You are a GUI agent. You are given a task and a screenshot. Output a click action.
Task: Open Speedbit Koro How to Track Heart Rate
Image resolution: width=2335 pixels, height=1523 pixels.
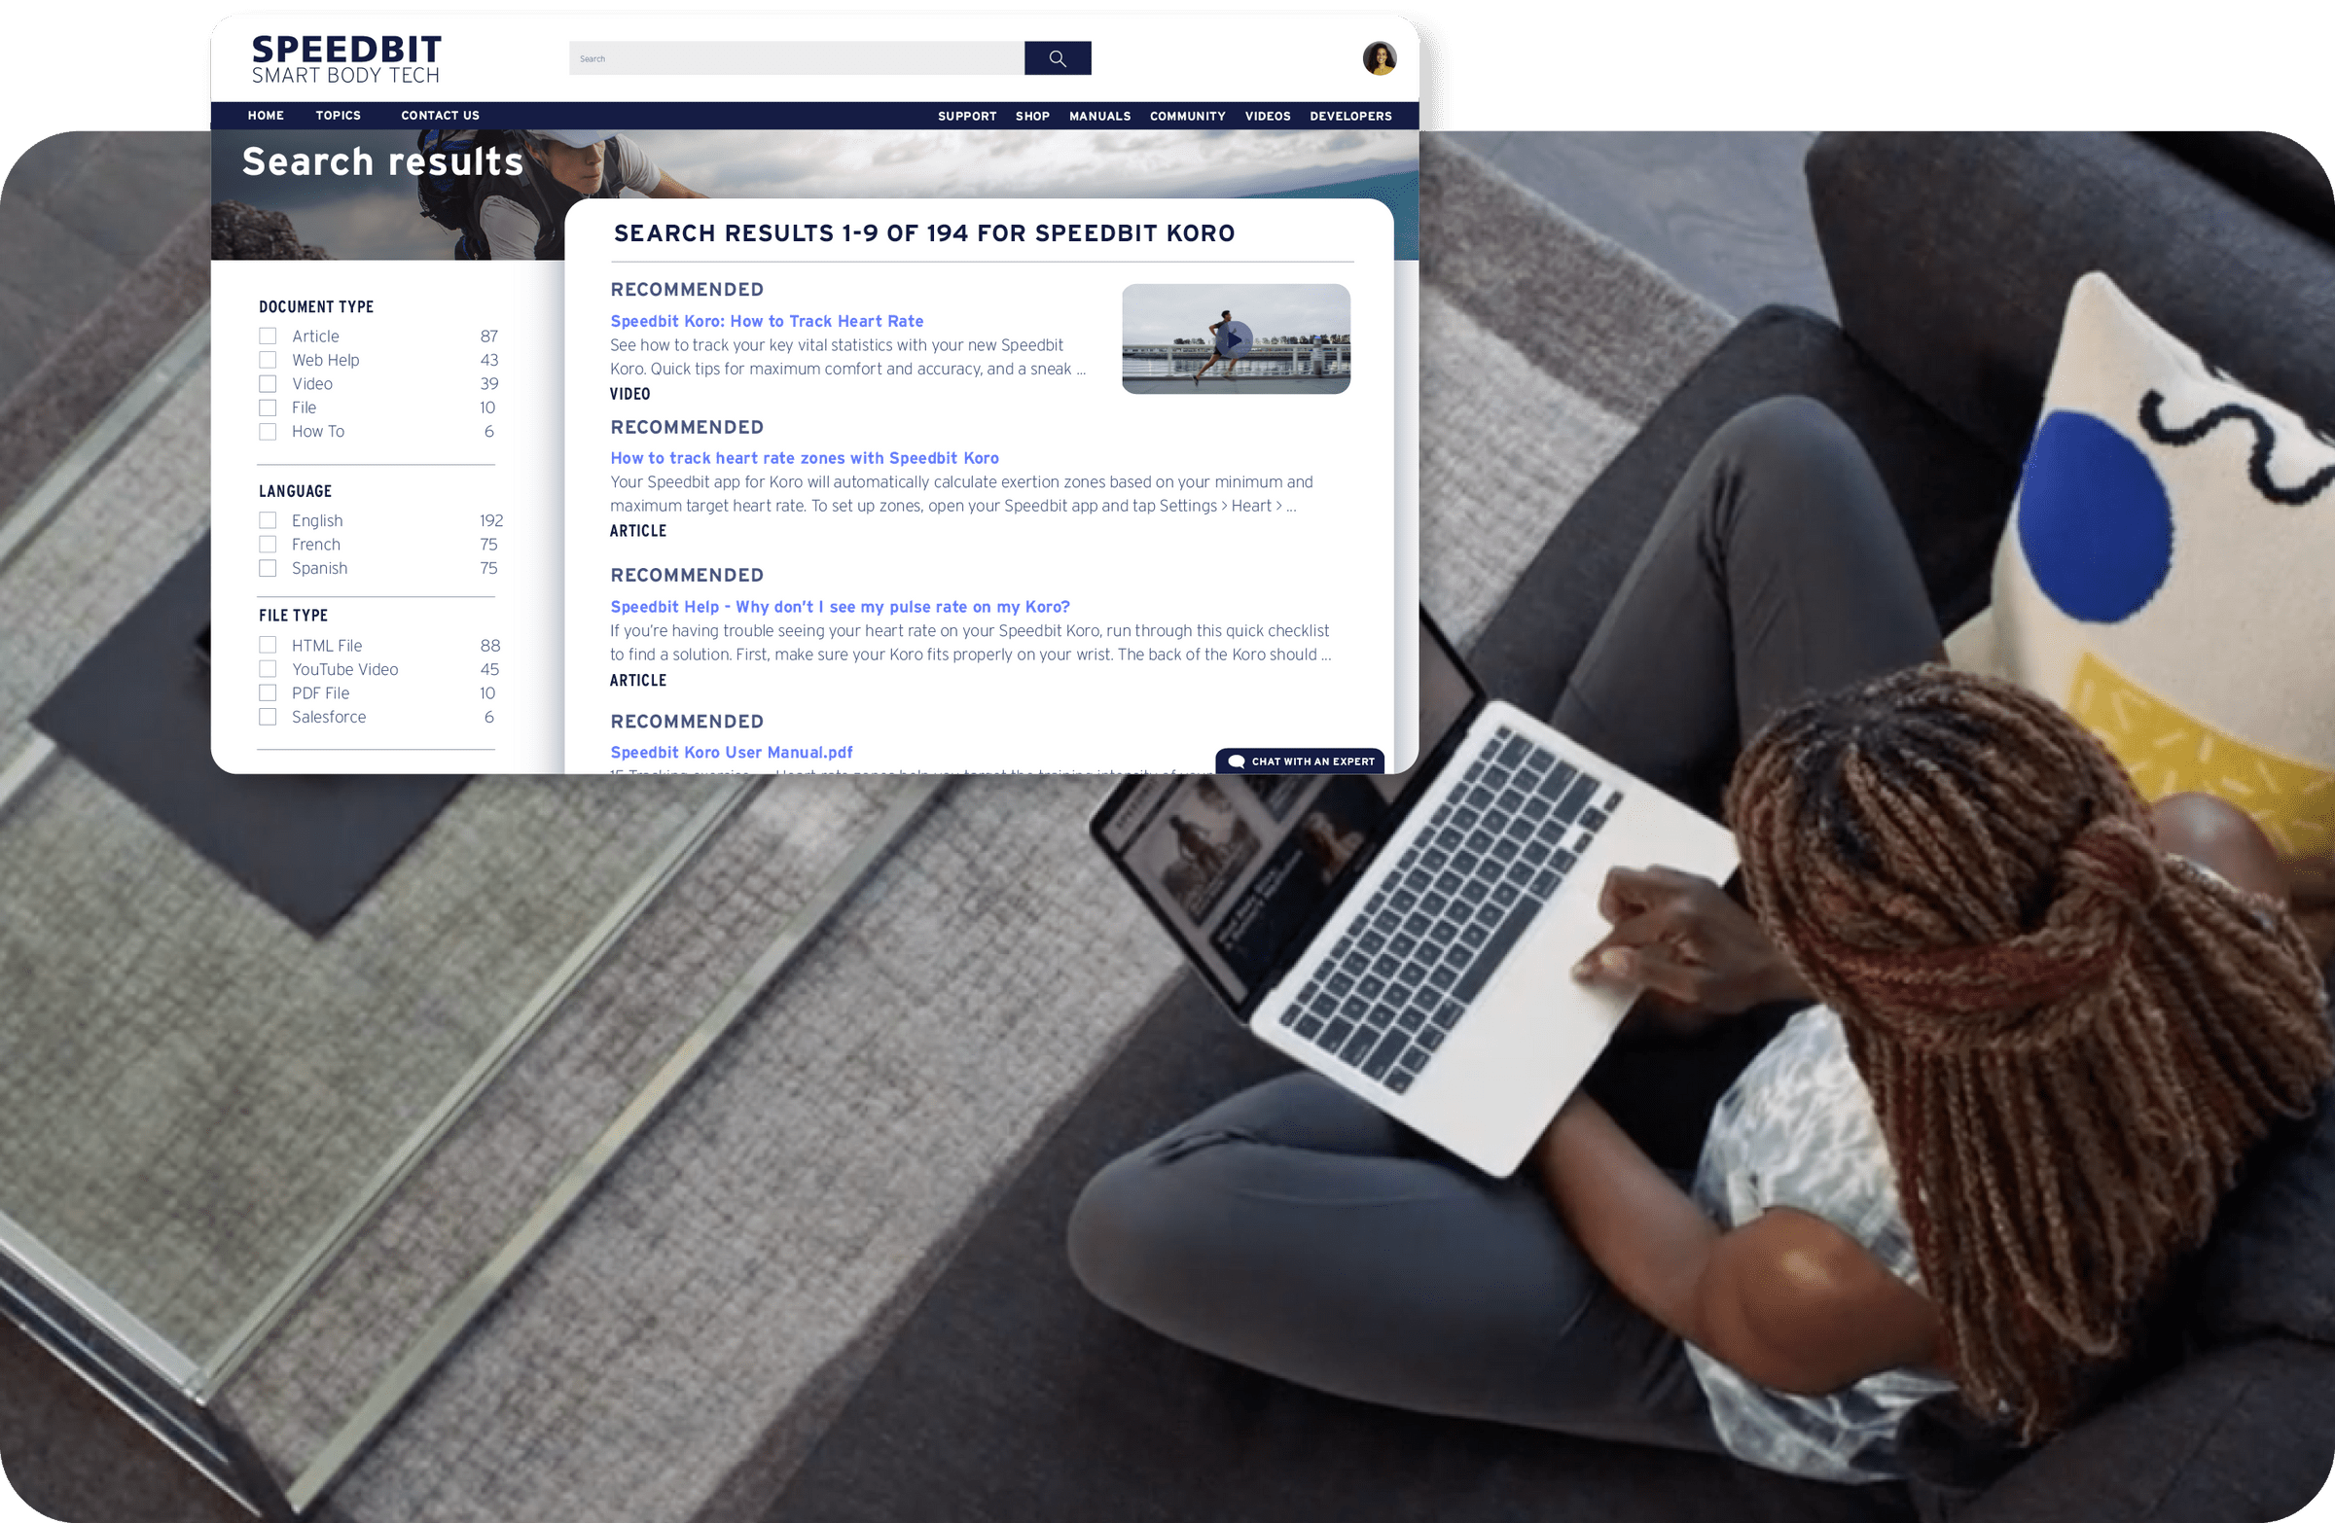(x=768, y=322)
